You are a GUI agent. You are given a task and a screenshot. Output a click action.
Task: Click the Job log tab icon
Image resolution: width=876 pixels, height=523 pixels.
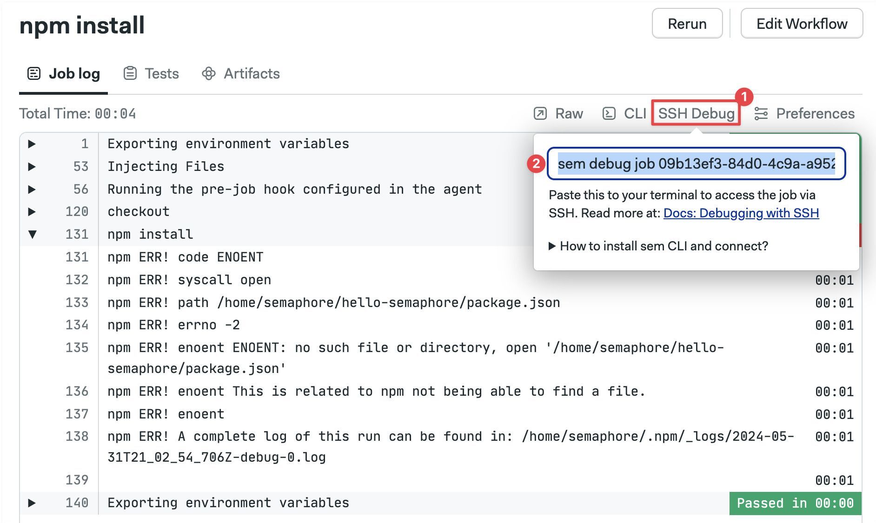[34, 73]
